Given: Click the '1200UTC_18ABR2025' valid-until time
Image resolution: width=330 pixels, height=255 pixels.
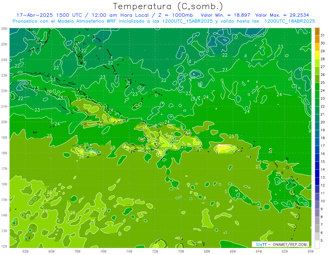Looking at the screenshot, I should (x=290, y=21).
